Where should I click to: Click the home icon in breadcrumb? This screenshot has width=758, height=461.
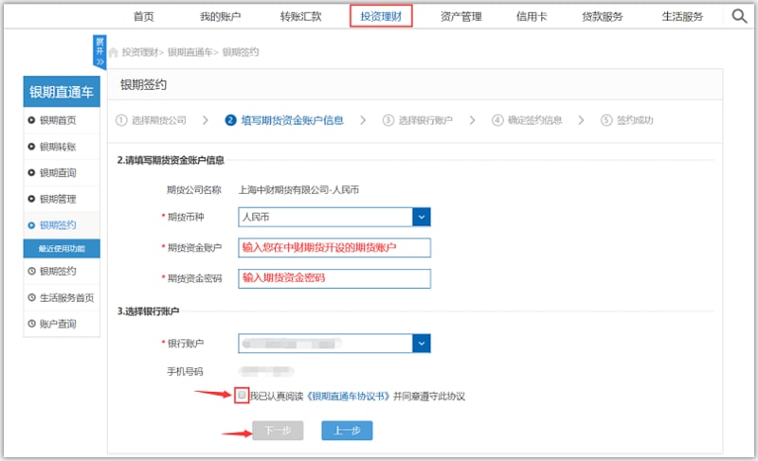pyautogui.click(x=114, y=52)
